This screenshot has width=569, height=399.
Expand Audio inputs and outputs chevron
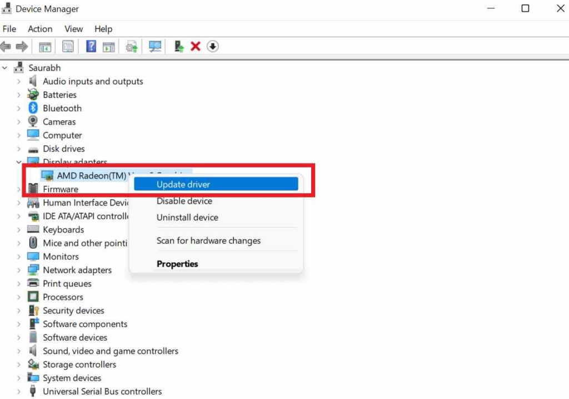pyautogui.click(x=18, y=81)
